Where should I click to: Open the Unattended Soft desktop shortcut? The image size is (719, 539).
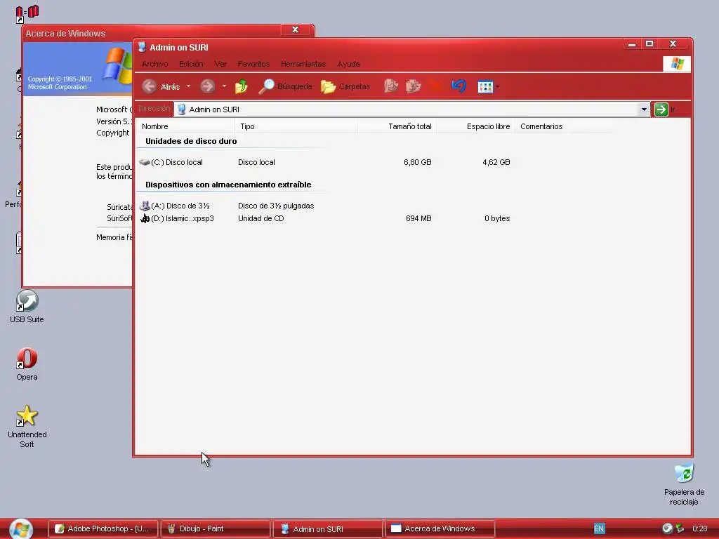coord(27,427)
